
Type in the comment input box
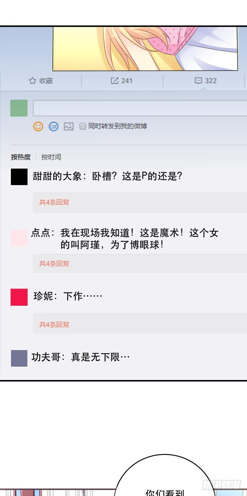[x=140, y=108]
